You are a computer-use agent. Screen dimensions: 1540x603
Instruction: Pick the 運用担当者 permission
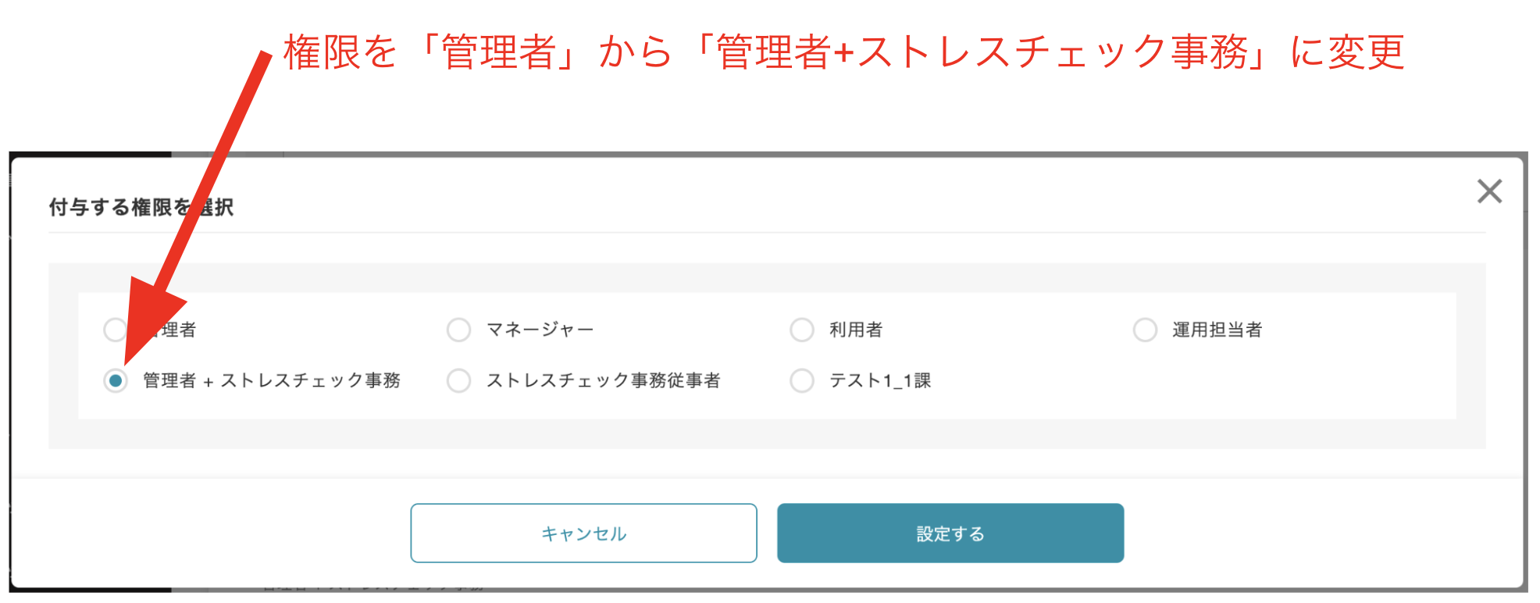point(1145,330)
